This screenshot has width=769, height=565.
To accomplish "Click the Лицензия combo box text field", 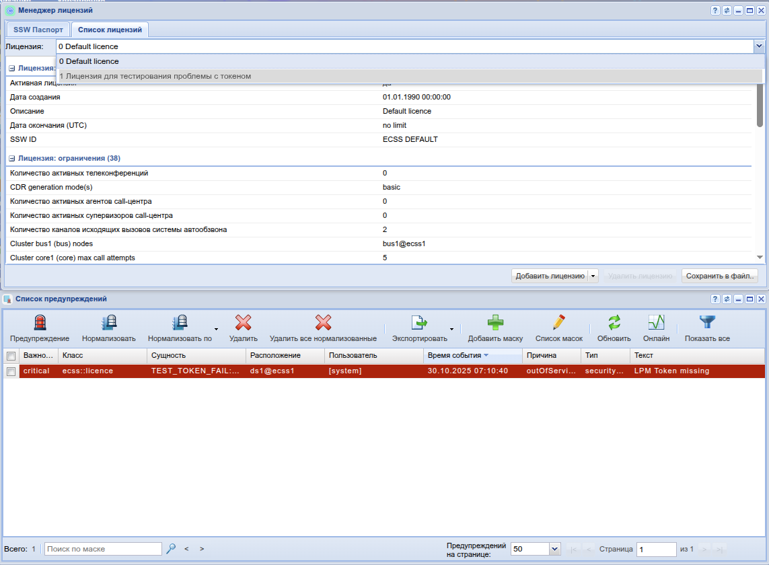I will click(x=404, y=46).
